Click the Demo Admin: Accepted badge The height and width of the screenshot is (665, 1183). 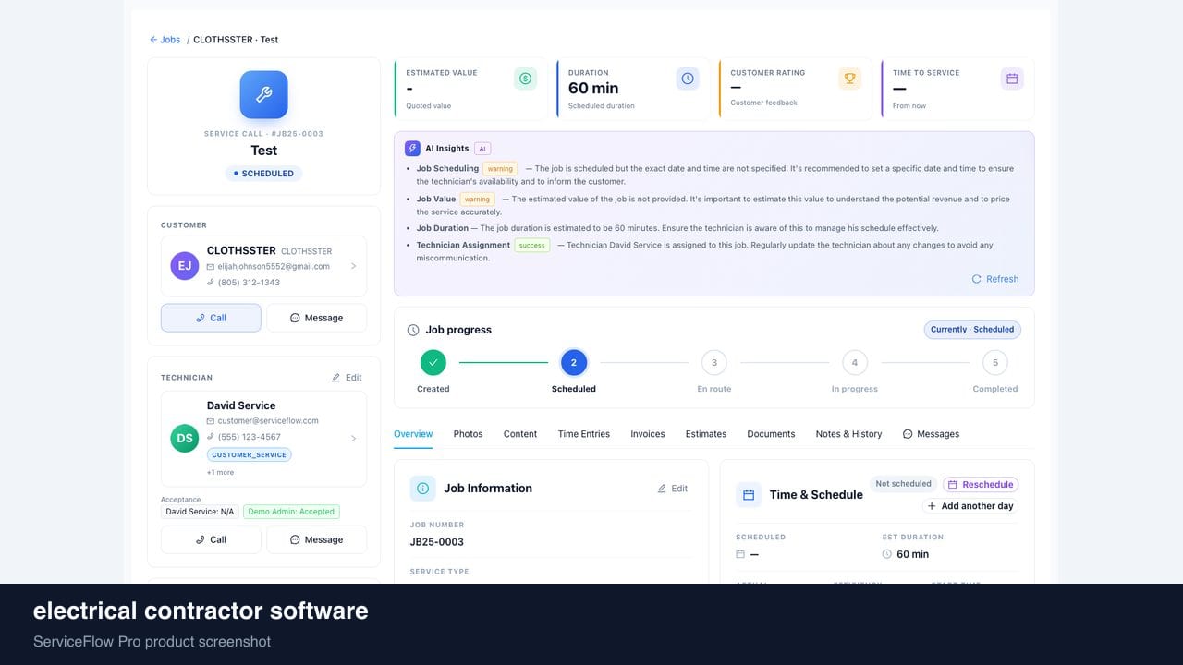(291, 512)
